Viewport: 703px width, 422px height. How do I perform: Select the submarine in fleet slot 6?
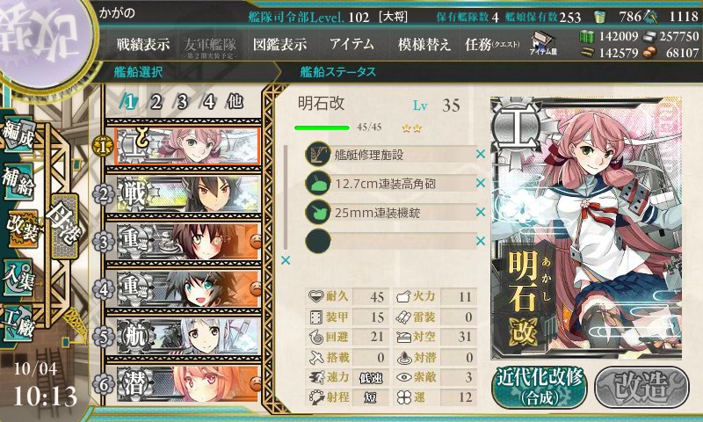point(188,384)
